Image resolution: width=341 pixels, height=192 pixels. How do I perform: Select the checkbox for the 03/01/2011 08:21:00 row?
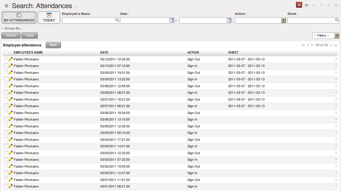pos(6,186)
